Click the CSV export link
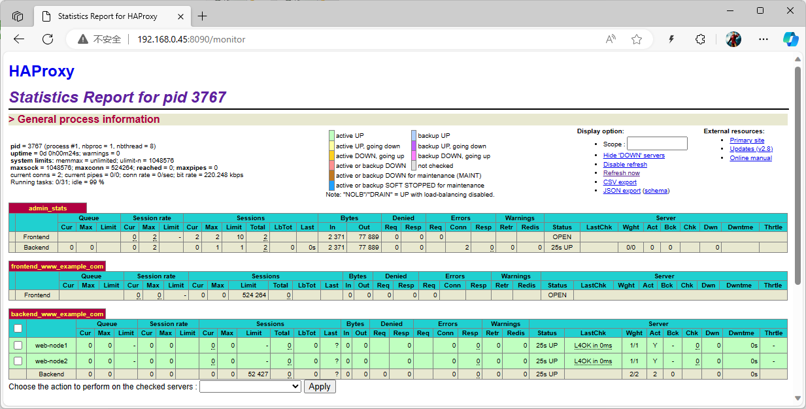 620,182
